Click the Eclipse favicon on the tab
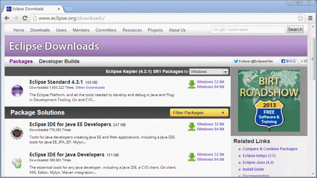This screenshot has width=317, height=178. pyautogui.click(x=9, y=9)
